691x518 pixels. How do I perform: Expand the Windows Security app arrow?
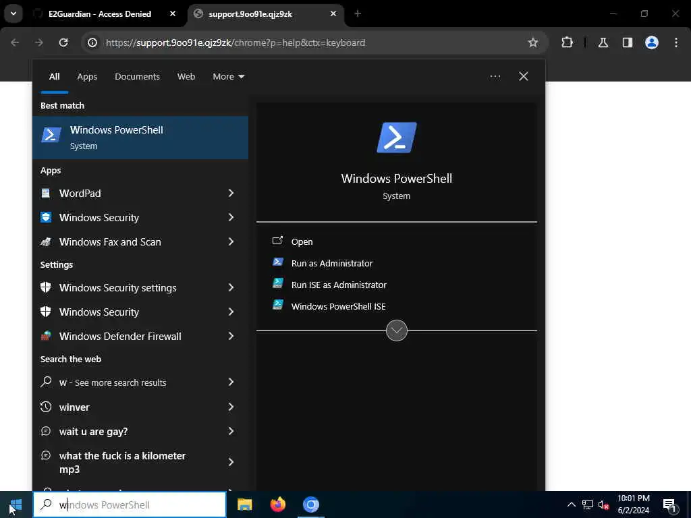[x=231, y=217]
